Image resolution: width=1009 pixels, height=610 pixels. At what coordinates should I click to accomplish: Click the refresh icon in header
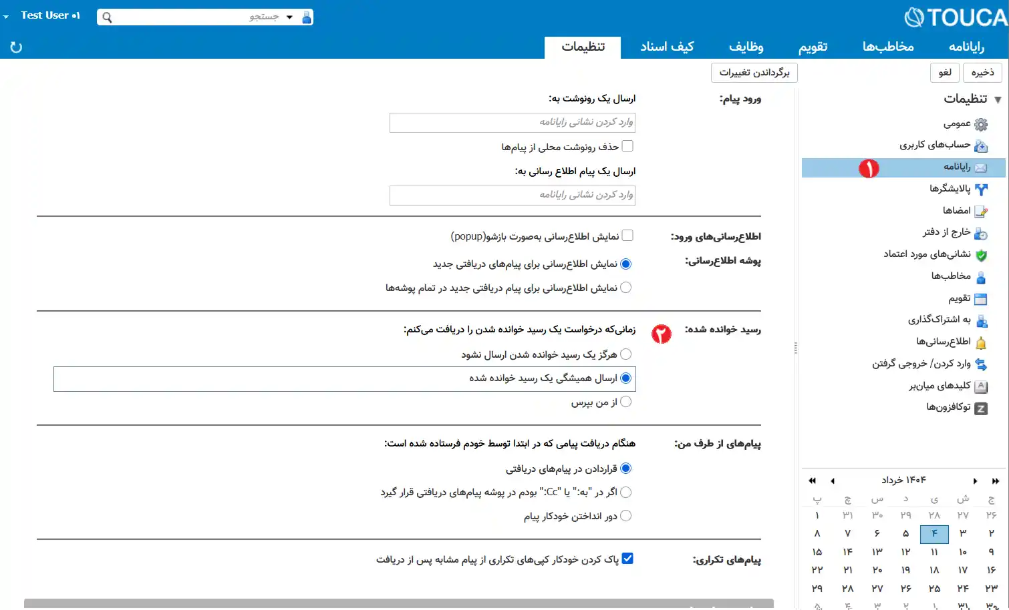16,47
